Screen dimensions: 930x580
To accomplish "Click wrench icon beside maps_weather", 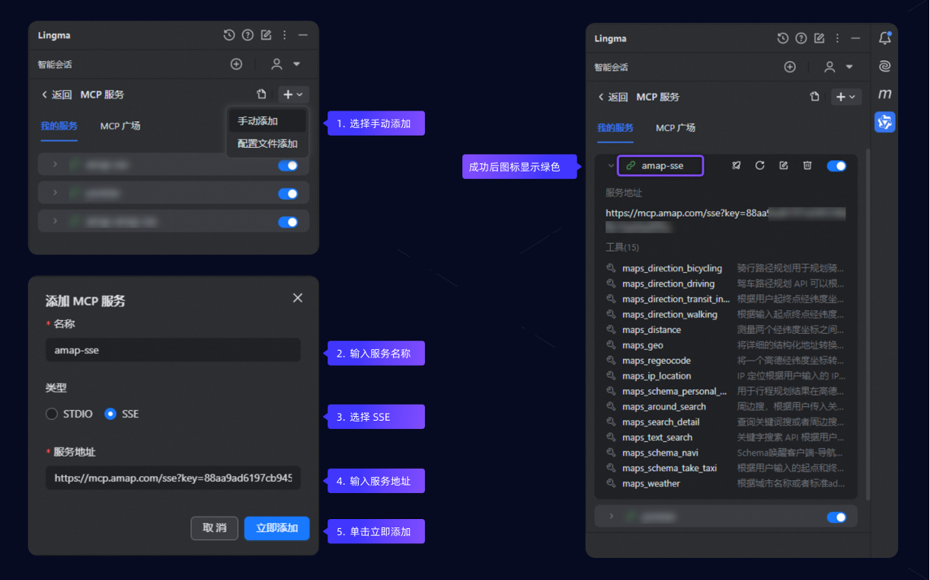I will (611, 483).
